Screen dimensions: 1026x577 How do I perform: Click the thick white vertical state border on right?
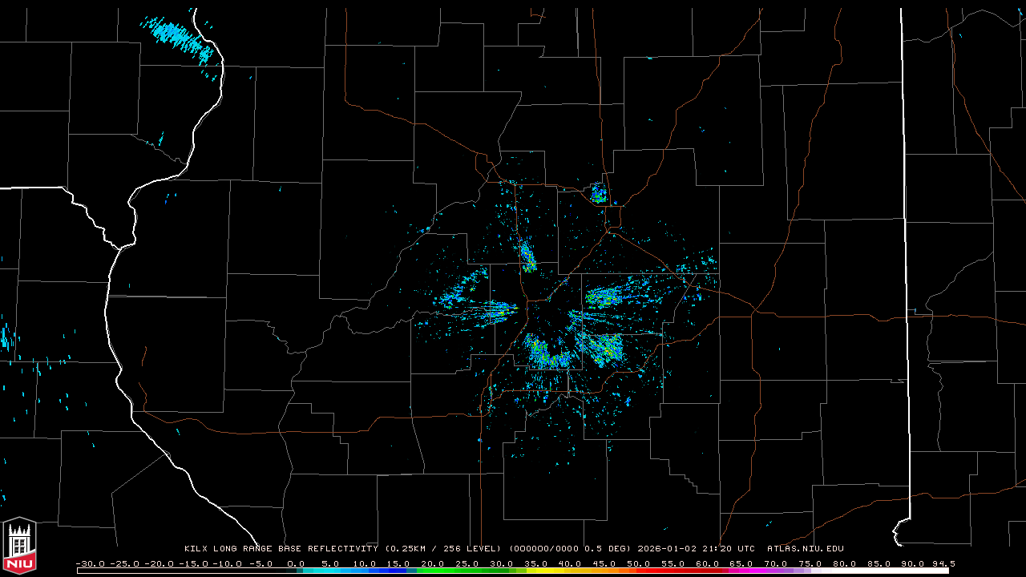(905, 240)
